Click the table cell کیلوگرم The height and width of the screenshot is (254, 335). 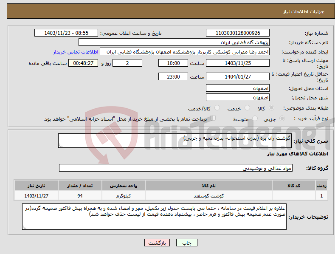tap(124, 196)
